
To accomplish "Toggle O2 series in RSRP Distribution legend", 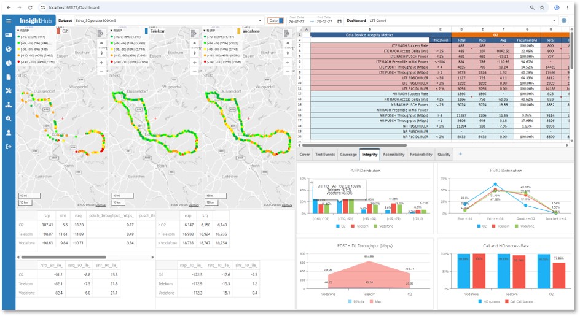I will pyautogui.click(x=340, y=226).
